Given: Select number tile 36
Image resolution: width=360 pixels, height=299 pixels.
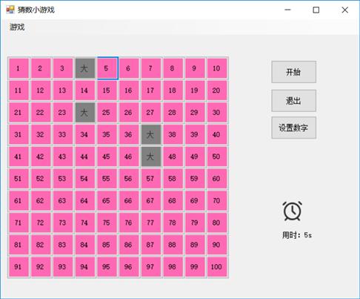Looking at the screenshot, I should pos(129,134).
